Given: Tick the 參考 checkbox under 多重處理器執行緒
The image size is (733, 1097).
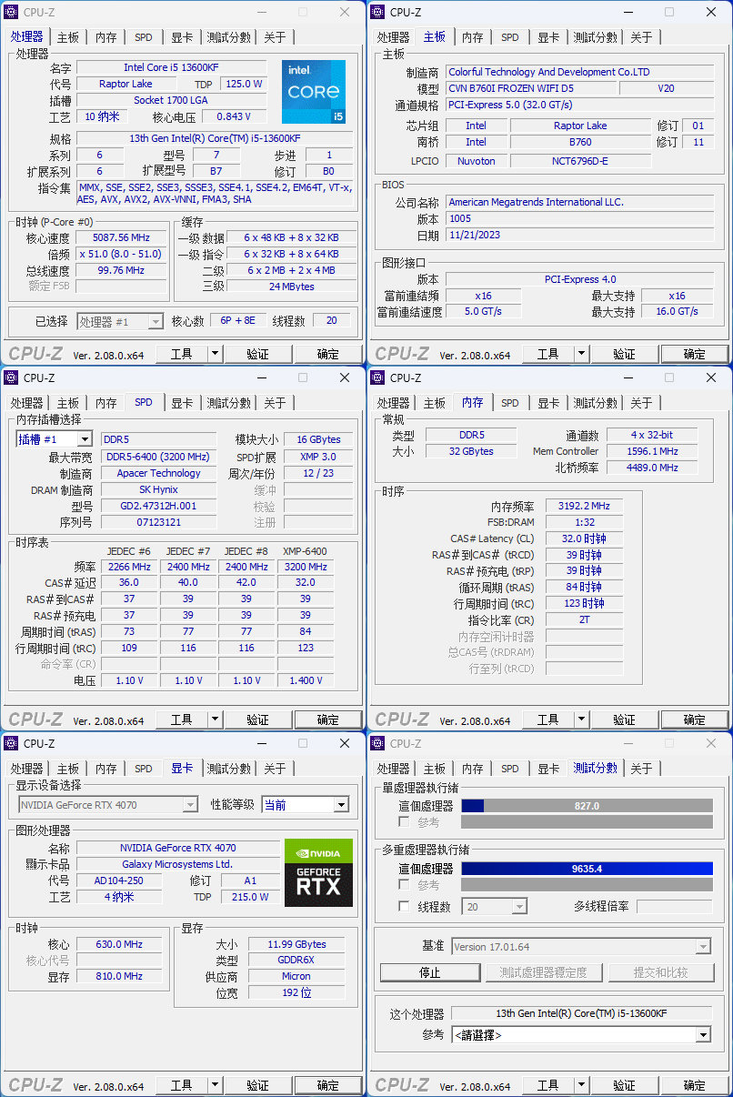Looking at the screenshot, I should coord(404,885).
